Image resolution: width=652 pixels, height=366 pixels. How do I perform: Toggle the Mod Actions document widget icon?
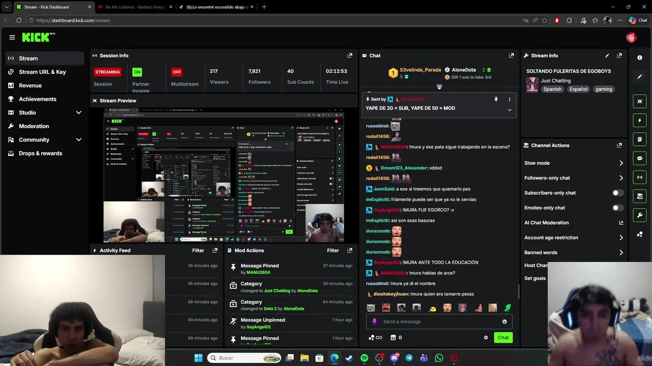[640, 139]
